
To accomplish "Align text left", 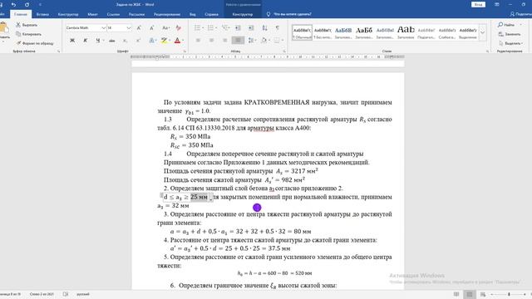I will 198,41.
